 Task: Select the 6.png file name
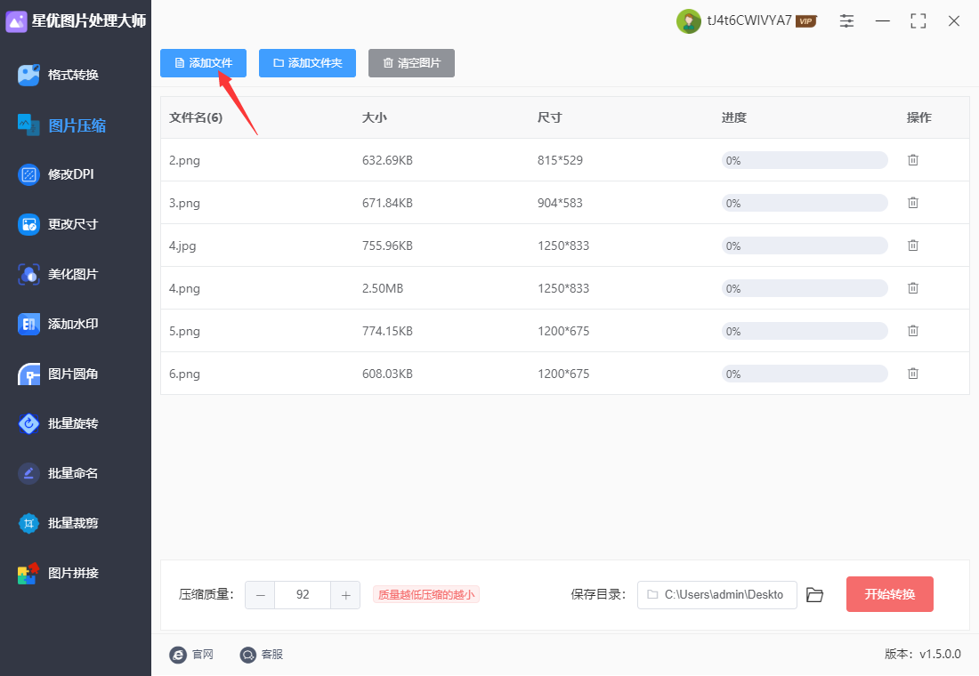(x=184, y=374)
